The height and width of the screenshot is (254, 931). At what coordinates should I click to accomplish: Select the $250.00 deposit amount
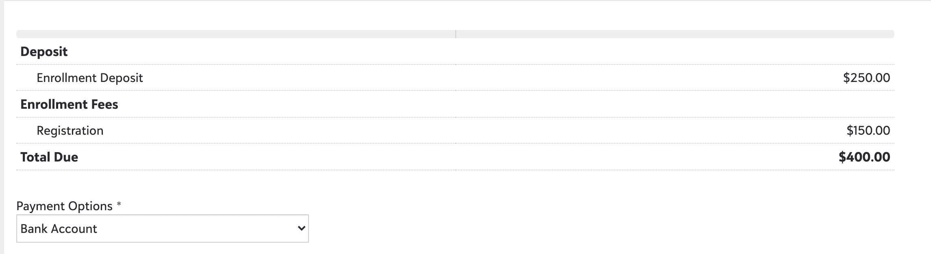[x=866, y=78]
